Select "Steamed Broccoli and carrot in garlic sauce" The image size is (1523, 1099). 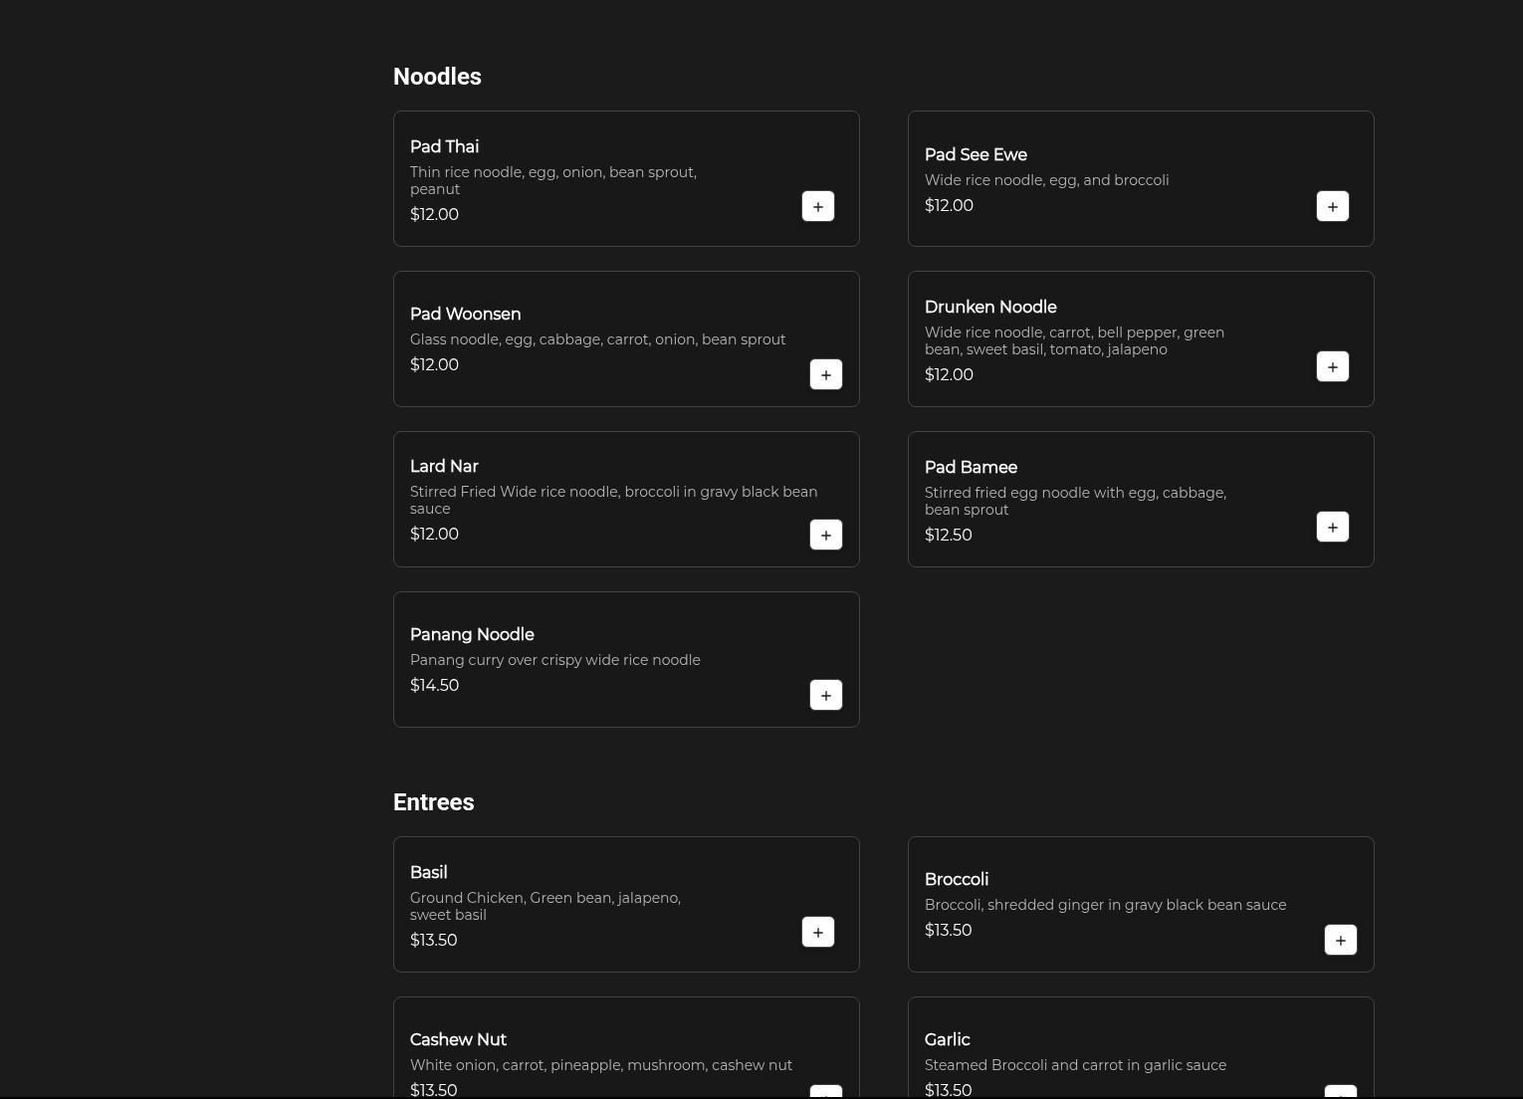coord(1075,1065)
